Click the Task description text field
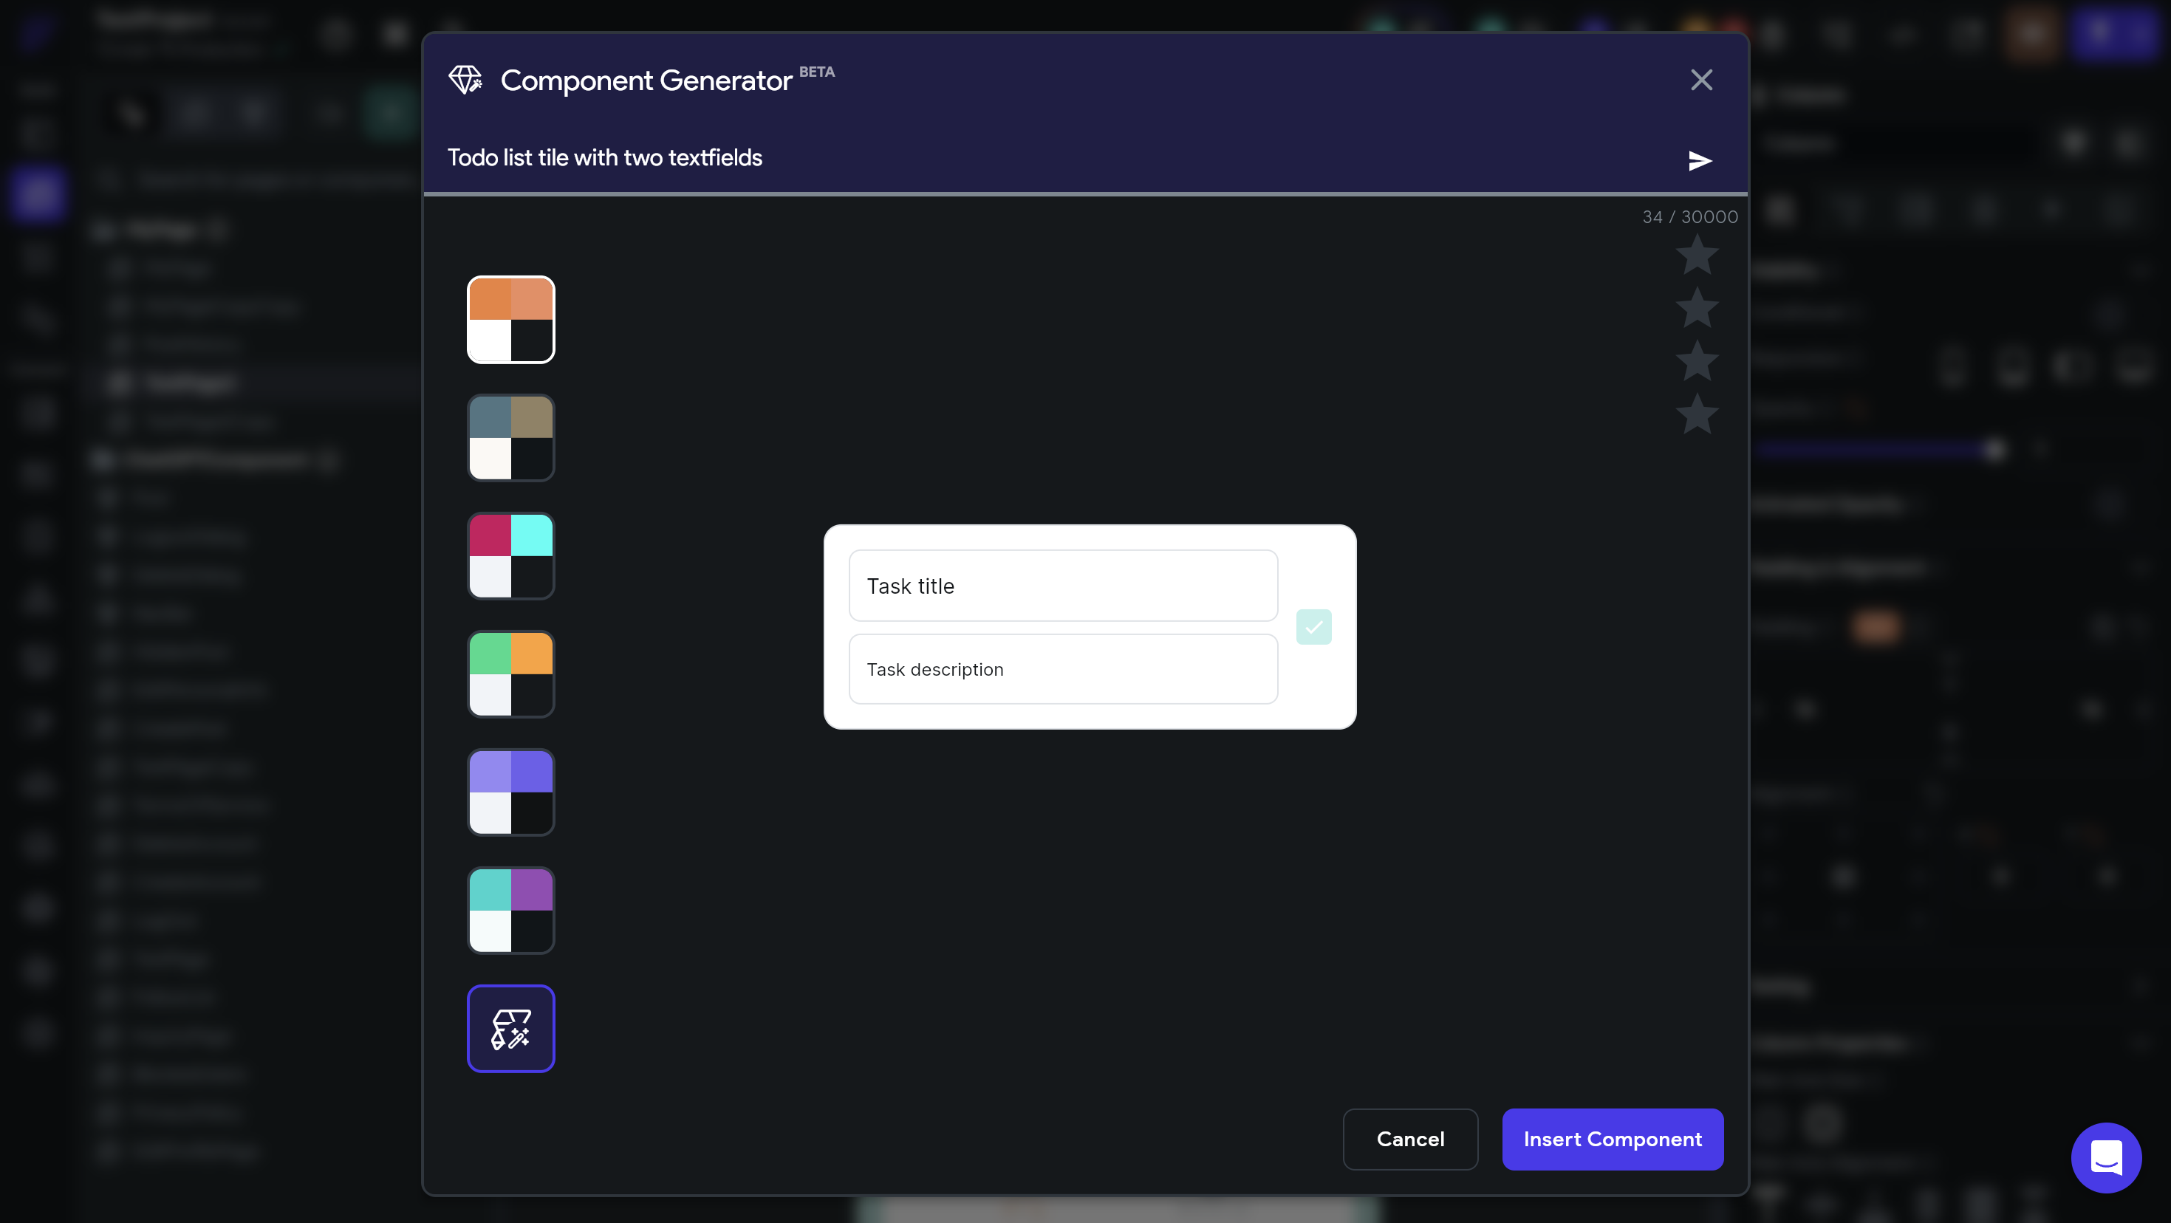This screenshot has width=2171, height=1223. (1063, 669)
